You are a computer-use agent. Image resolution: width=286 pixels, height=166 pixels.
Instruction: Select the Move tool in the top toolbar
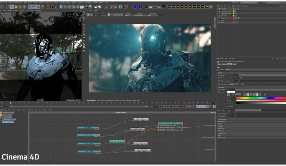click(12, 7)
